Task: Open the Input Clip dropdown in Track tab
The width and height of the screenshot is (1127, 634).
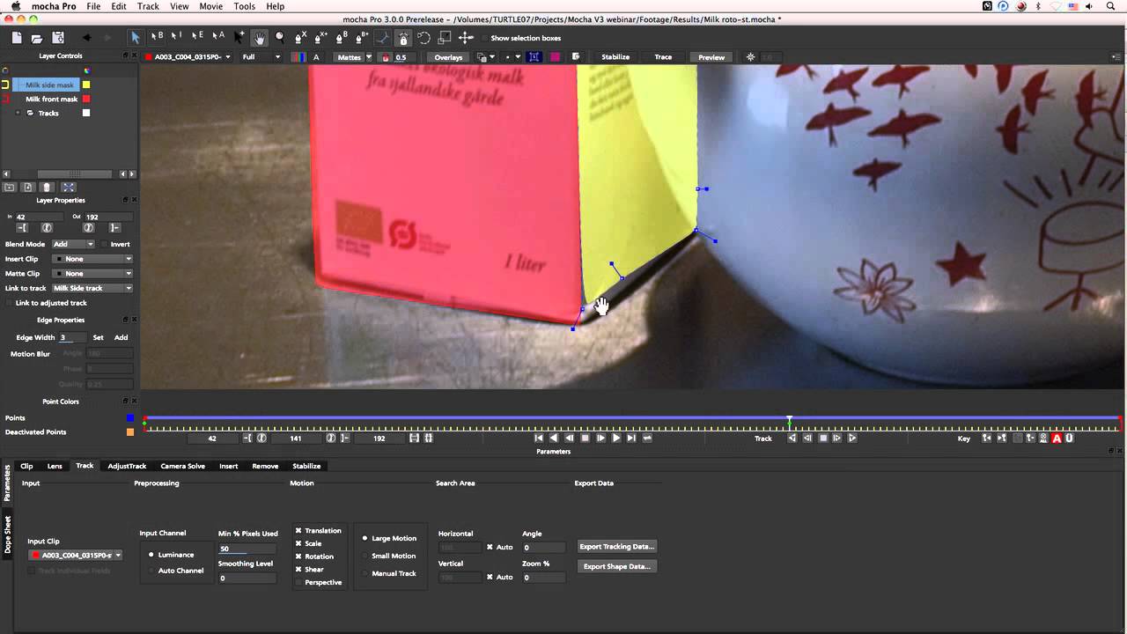Action: (x=75, y=555)
